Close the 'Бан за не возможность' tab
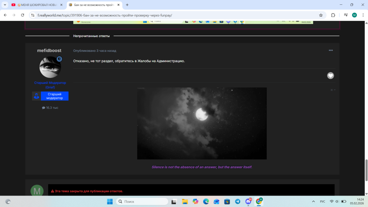The height and width of the screenshot is (207, 368). (118, 5)
